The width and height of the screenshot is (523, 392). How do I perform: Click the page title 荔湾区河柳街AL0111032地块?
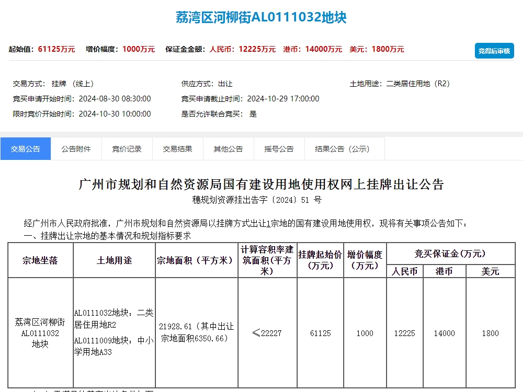click(x=261, y=16)
